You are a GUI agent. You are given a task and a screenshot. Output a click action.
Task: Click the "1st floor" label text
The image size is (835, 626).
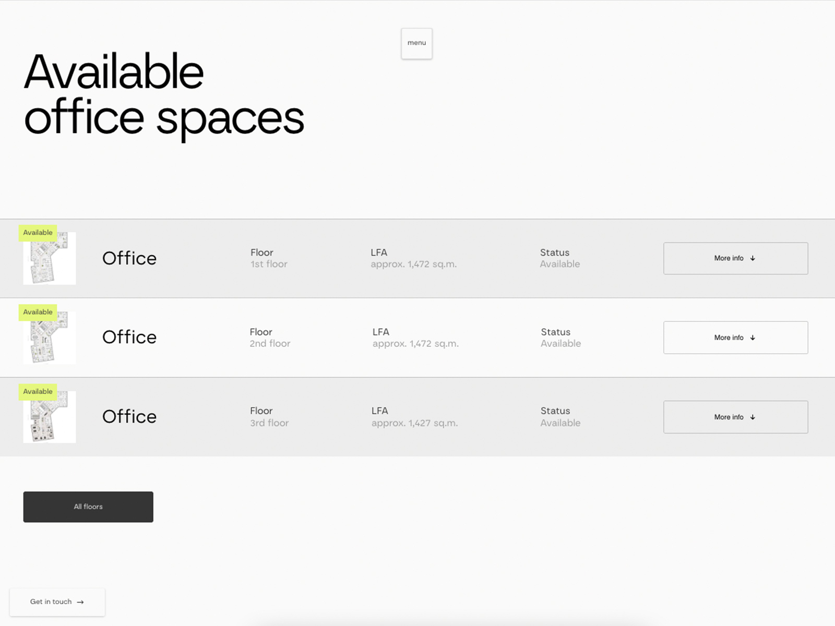(269, 264)
